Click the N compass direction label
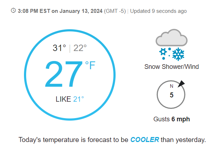 [171, 86]
